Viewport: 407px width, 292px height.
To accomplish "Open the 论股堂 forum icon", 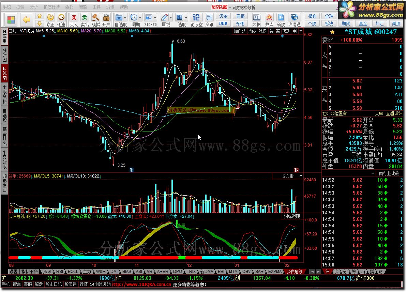I will coord(196,20).
